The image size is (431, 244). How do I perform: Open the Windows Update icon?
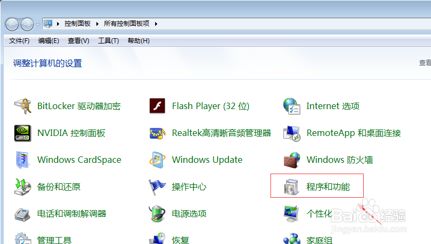coord(157,160)
